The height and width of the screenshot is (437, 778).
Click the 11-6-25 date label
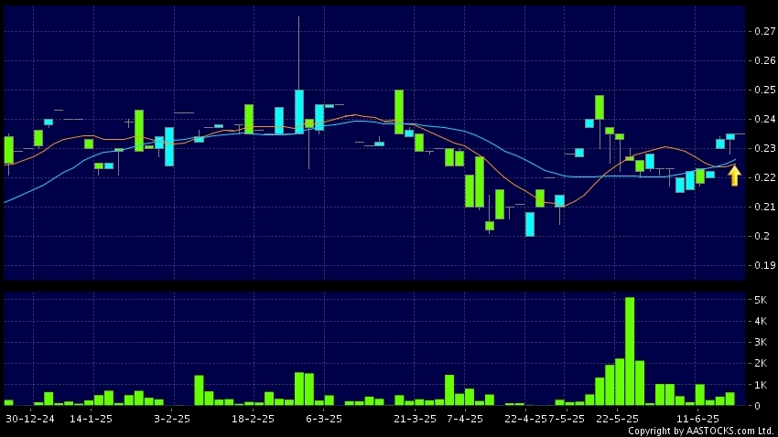[697, 419]
